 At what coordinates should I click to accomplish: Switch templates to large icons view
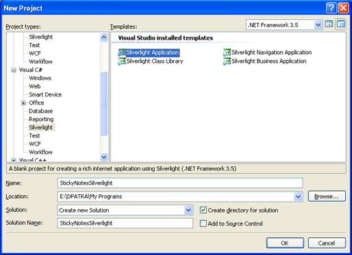(329, 24)
